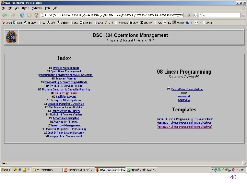This screenshot has height=185, width=247.
Task: Open the 15 Acceptance Sampling link
Action: [66, 118]
